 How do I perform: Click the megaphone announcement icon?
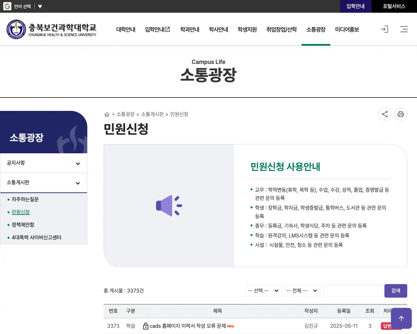pos(169,205)
